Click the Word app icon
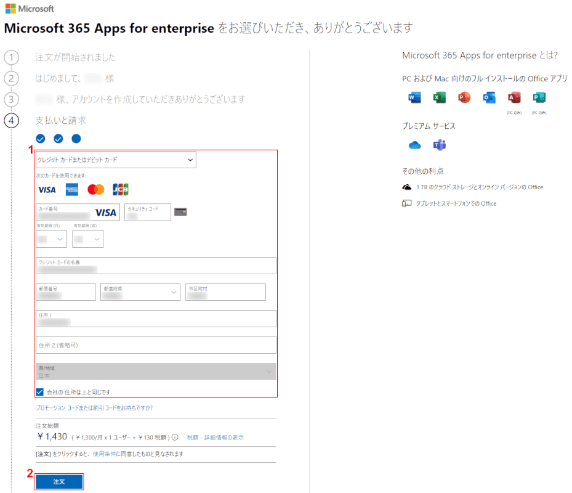 (x=414, y=97)
